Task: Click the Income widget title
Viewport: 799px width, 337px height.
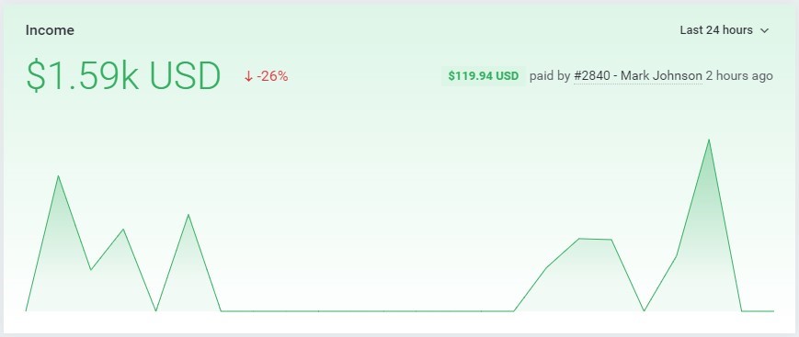Action: 50,30
